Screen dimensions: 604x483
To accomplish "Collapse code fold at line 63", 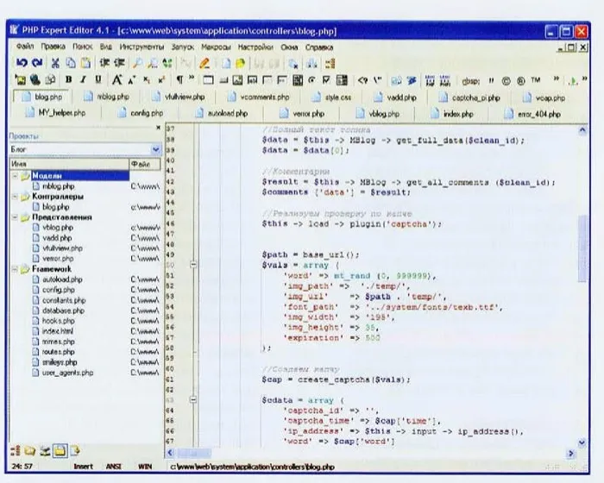I will 193,400.
